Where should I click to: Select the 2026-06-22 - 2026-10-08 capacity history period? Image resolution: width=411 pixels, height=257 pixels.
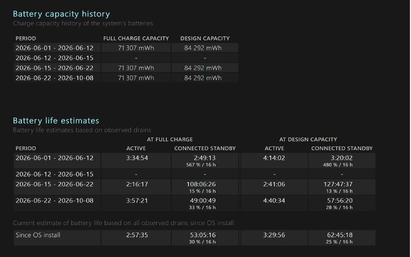click(54, 78)
